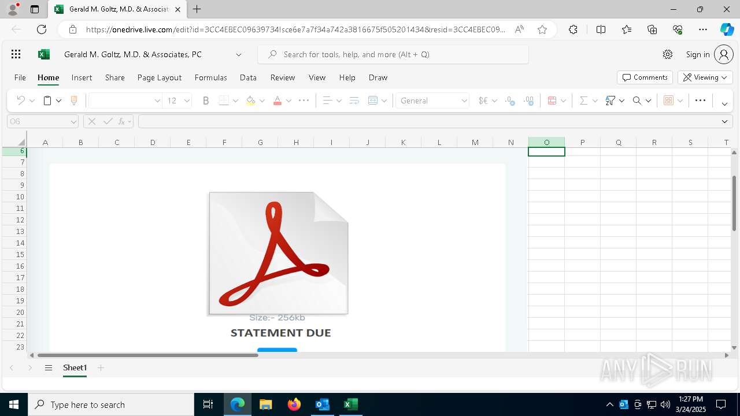The height and width of the screenshot is (416, 740).
Task: Open the Viewing mode dropdown
Action: coord(705,77)
